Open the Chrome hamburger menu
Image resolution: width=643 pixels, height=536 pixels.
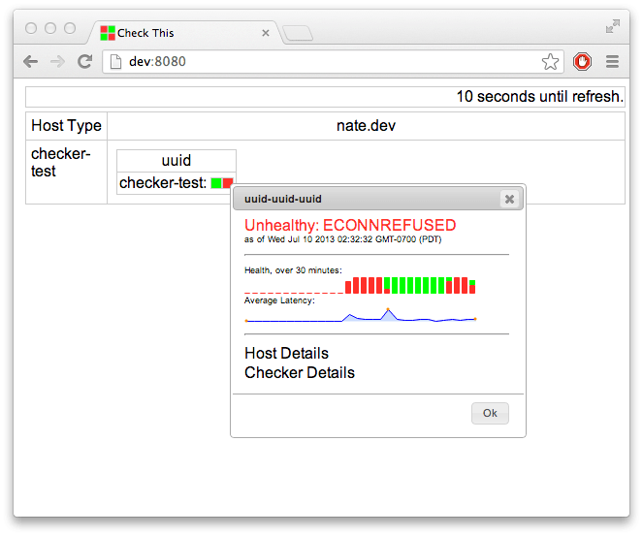[612, 62]
